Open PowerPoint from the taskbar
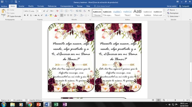The height and width of the screenshot is (107, 192). 39,105
